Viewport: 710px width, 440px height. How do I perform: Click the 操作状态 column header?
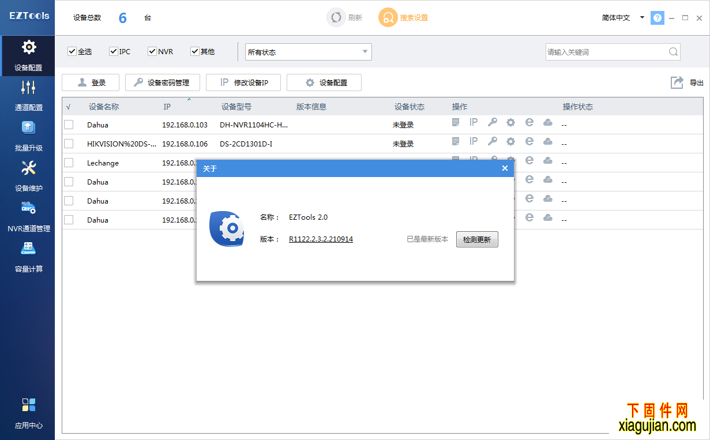(x=578, y=107)
